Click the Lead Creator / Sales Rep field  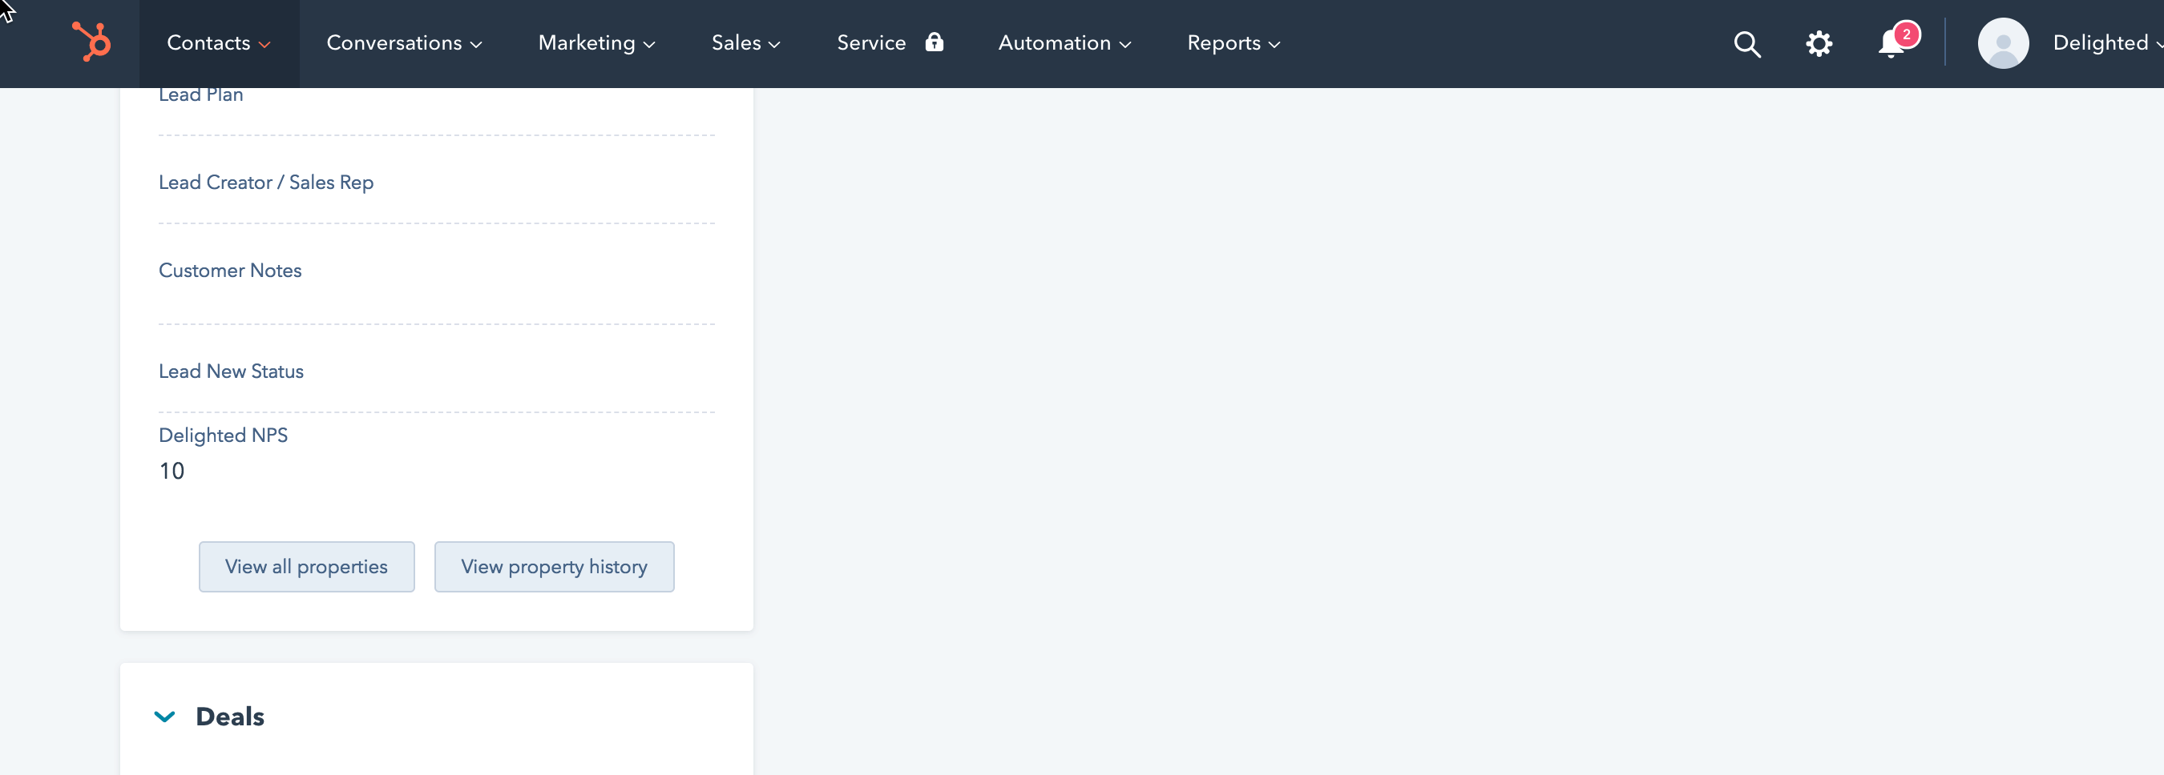click(437, 183)
